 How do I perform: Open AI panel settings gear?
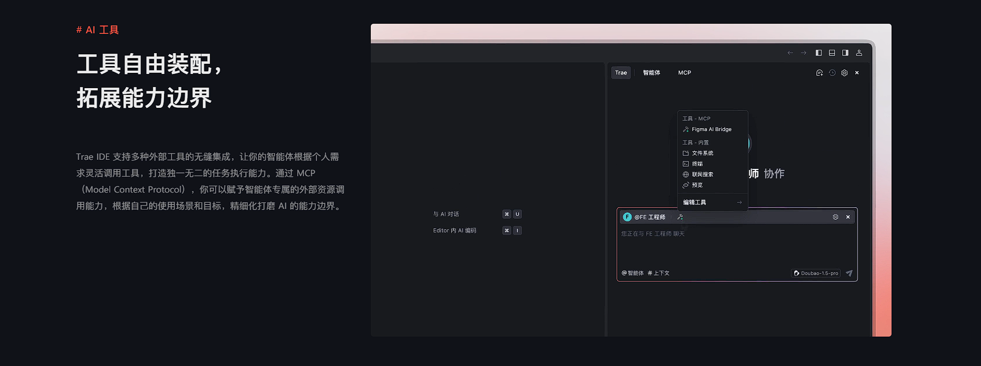point(845,73)
